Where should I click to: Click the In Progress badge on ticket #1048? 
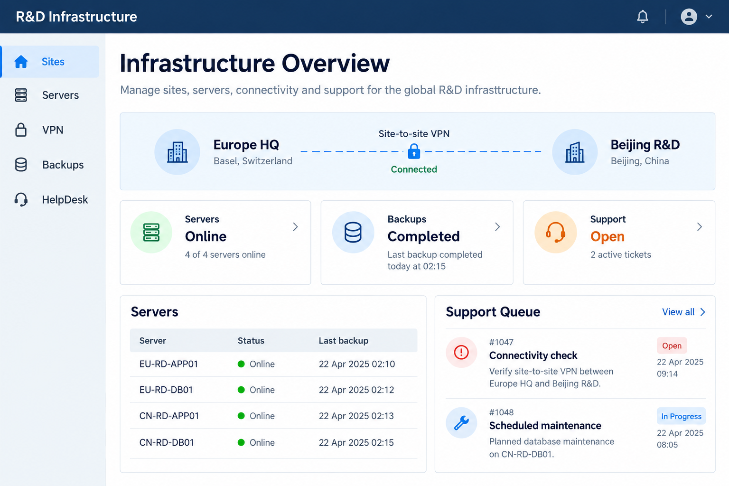click(681, 416)
